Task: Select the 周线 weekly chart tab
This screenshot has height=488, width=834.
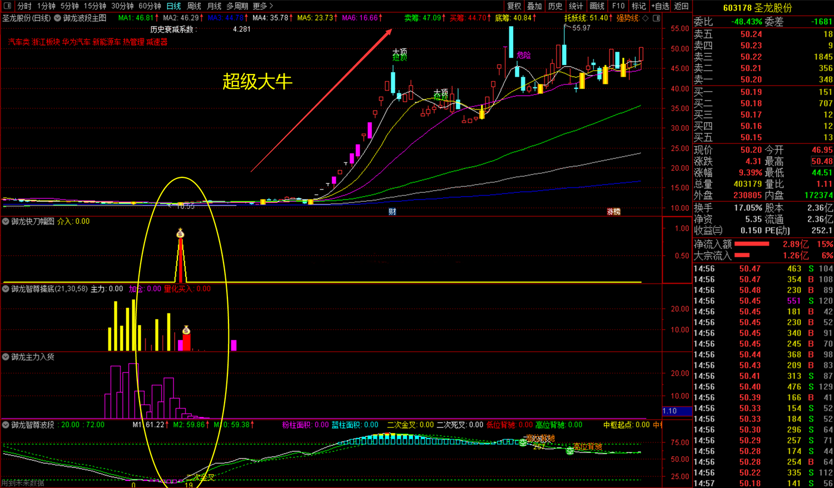Action: (194, 6)
